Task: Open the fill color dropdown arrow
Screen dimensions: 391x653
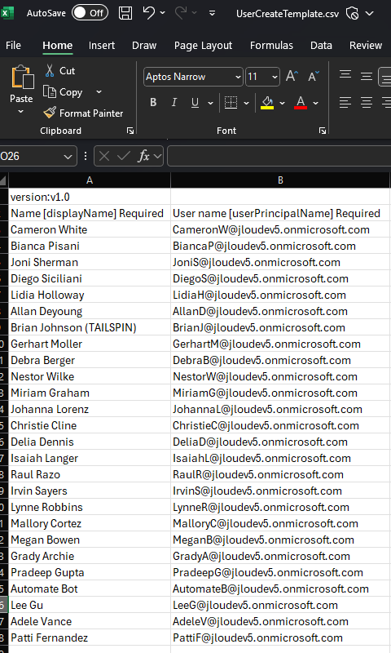Action: pyautogui.click(x=282, y=103)
